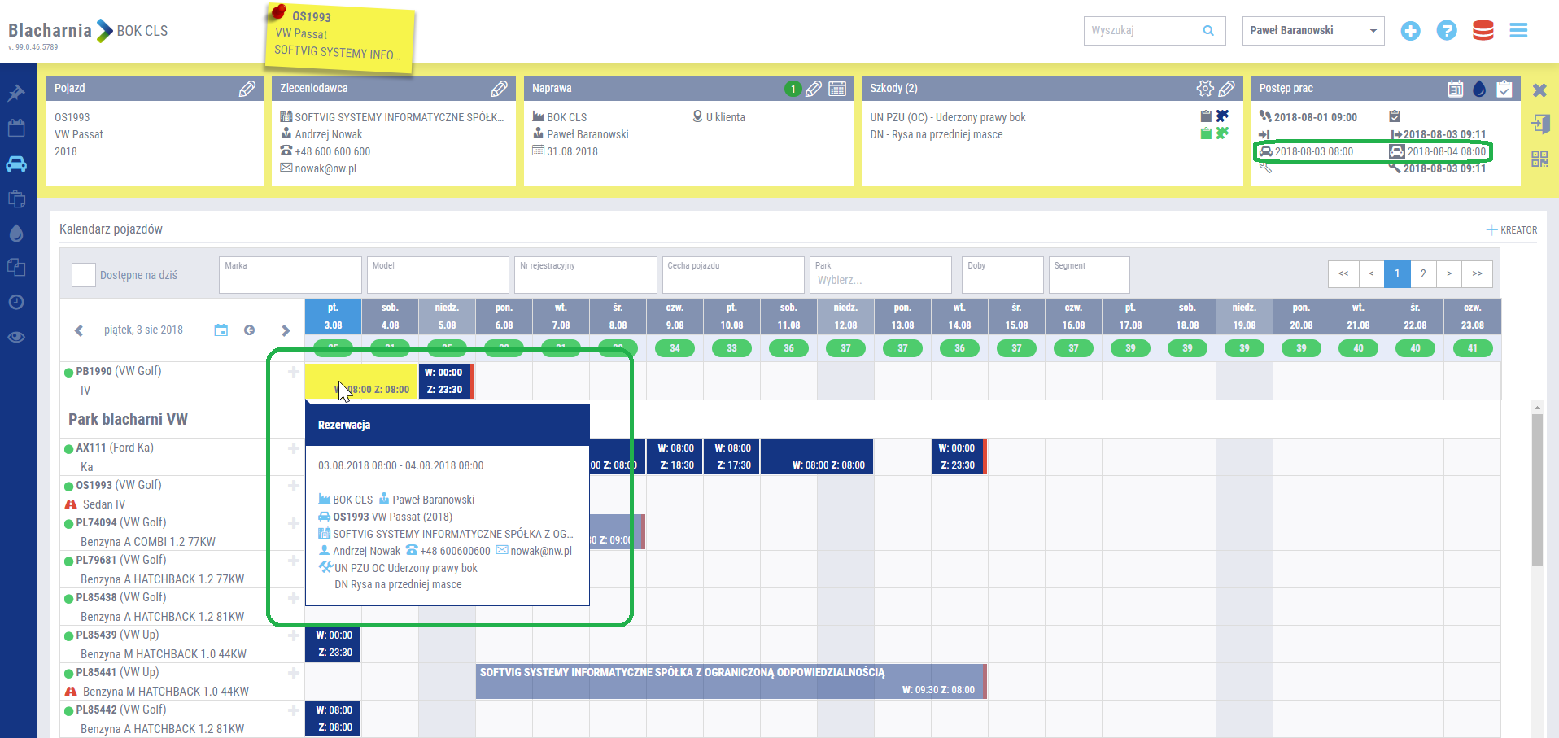1559x738 pixels.
Task: Click the eye icon in left sidebar
Action: [16, 337]
